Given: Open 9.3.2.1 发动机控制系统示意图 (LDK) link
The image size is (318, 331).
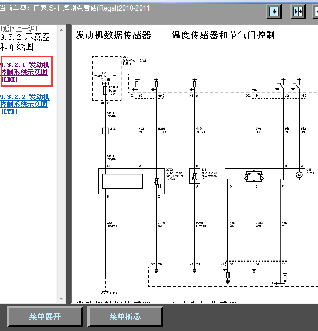Looking at the screenshot, I should 25,72.
